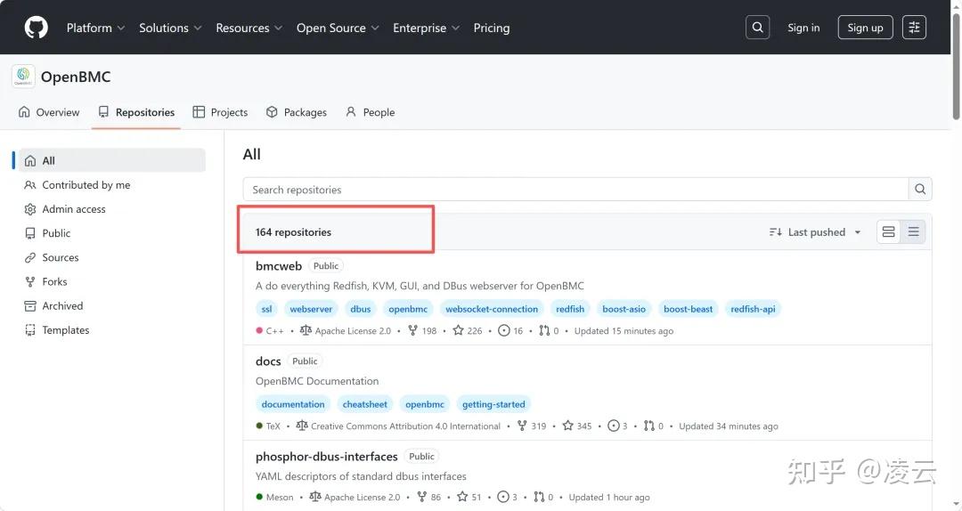Expand the Open Source header menu
The height and width of the screenshot is (511, 962).
point(338,28)
